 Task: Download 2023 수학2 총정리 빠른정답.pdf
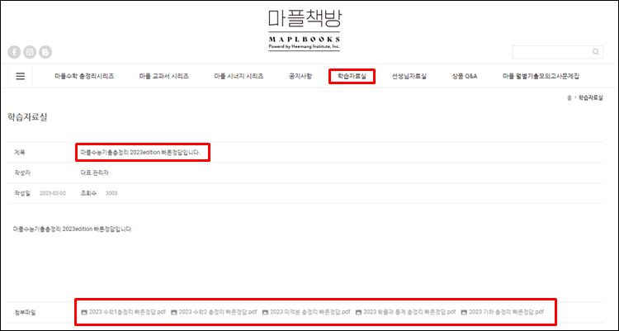pos(218,312)
